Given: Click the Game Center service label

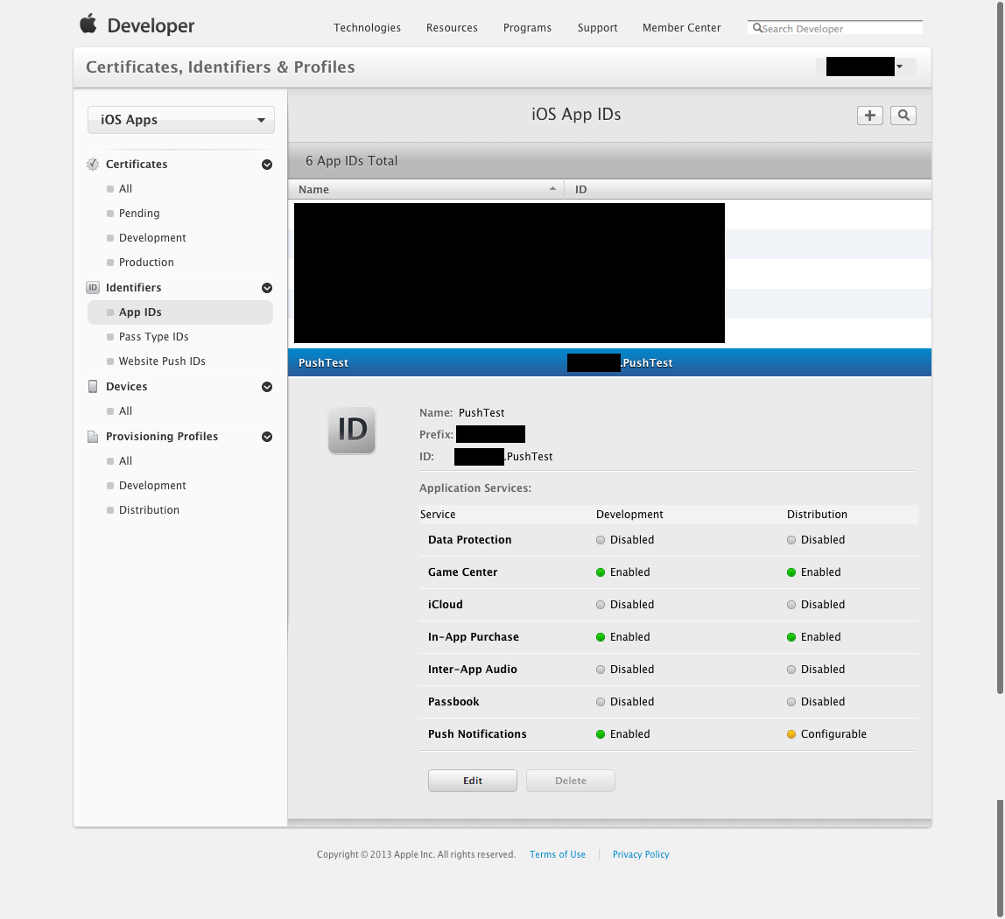Looking at the screenshot, I should coord(463,572).
